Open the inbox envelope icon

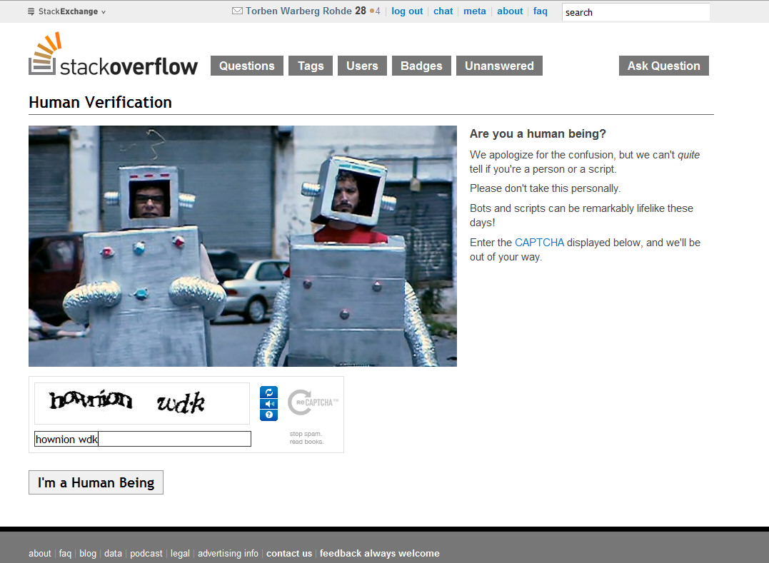237,11
